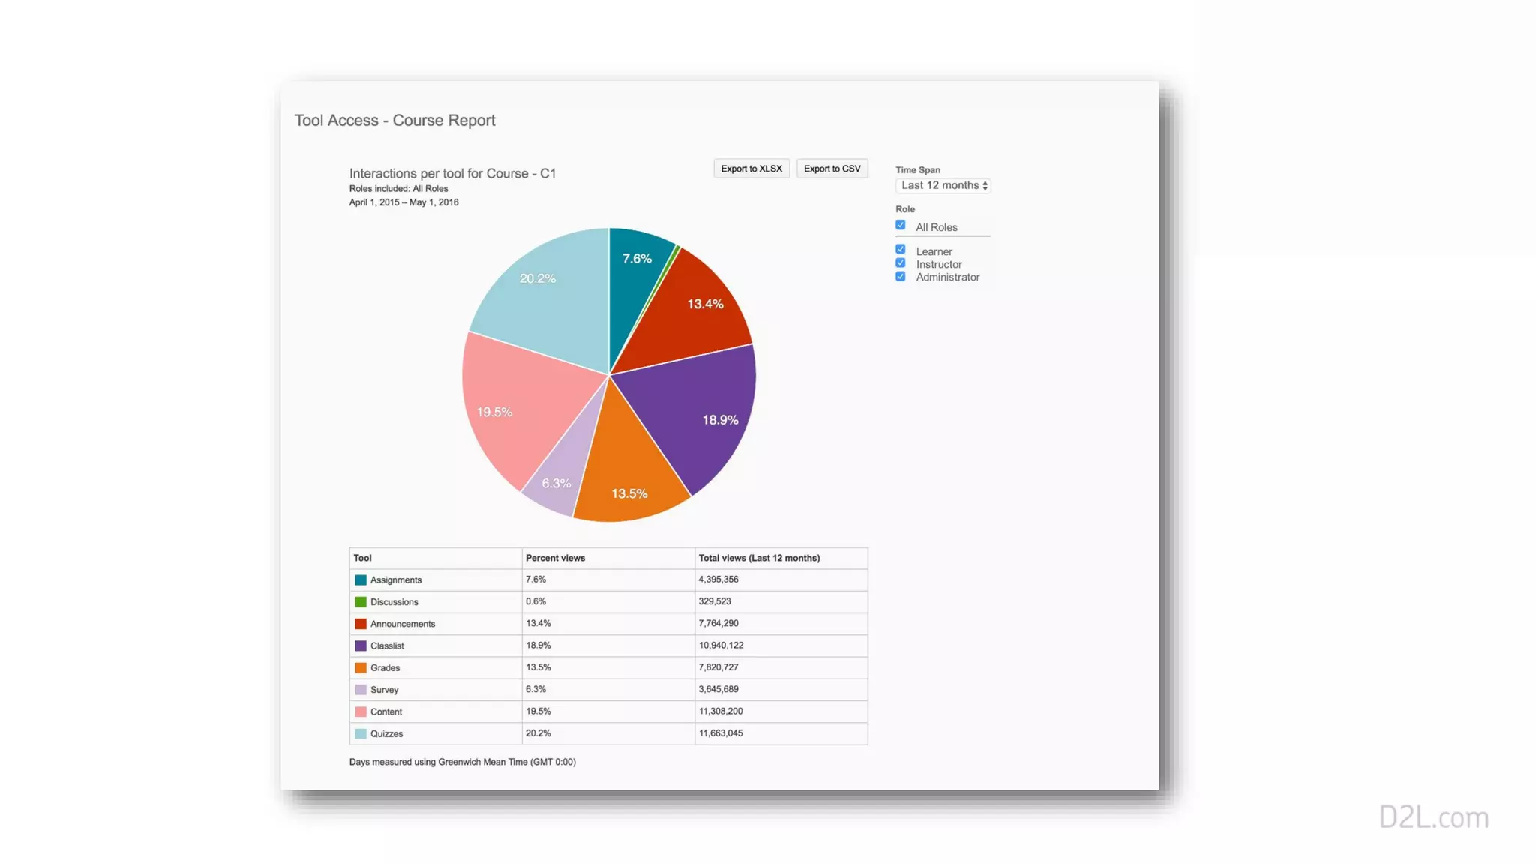Viewport: 1536px width, 864px height.
Task: Uncheck the All Roles checkbox
Action: click(x=900, y=225)
